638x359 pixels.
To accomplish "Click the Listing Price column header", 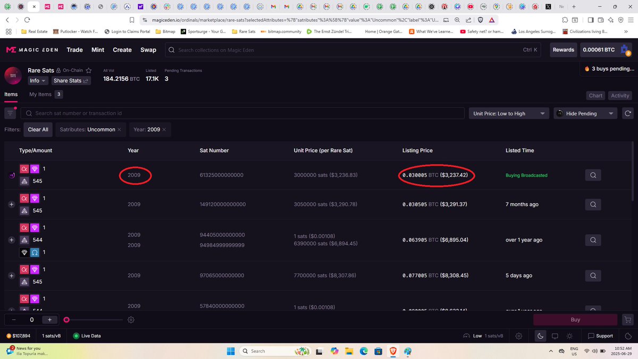I will coord(417,151).
